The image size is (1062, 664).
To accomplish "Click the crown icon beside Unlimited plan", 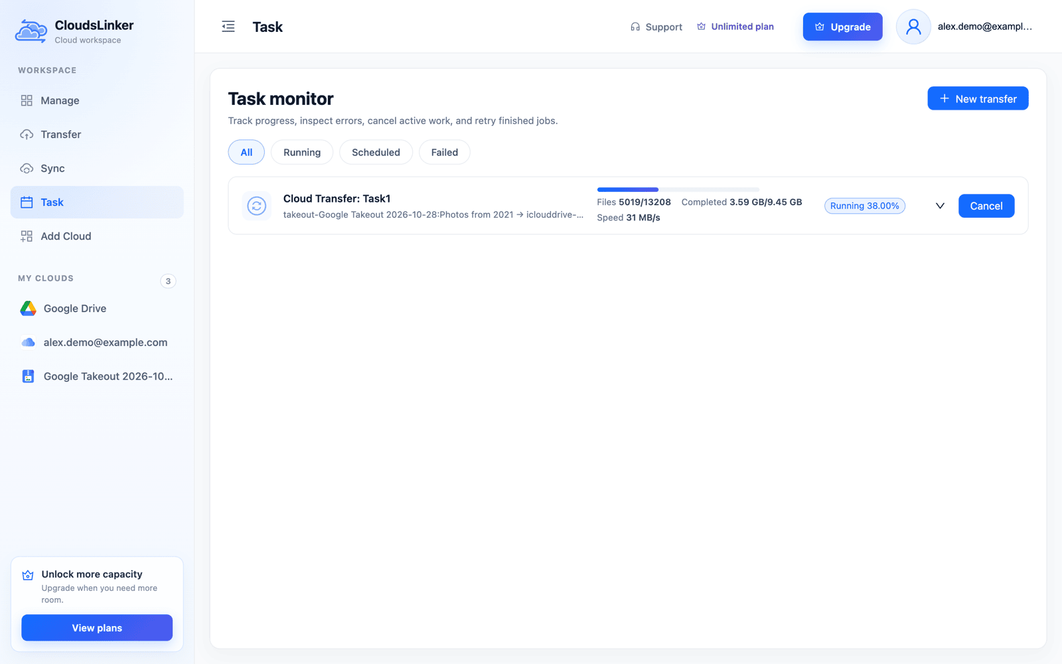I will 701,27.
